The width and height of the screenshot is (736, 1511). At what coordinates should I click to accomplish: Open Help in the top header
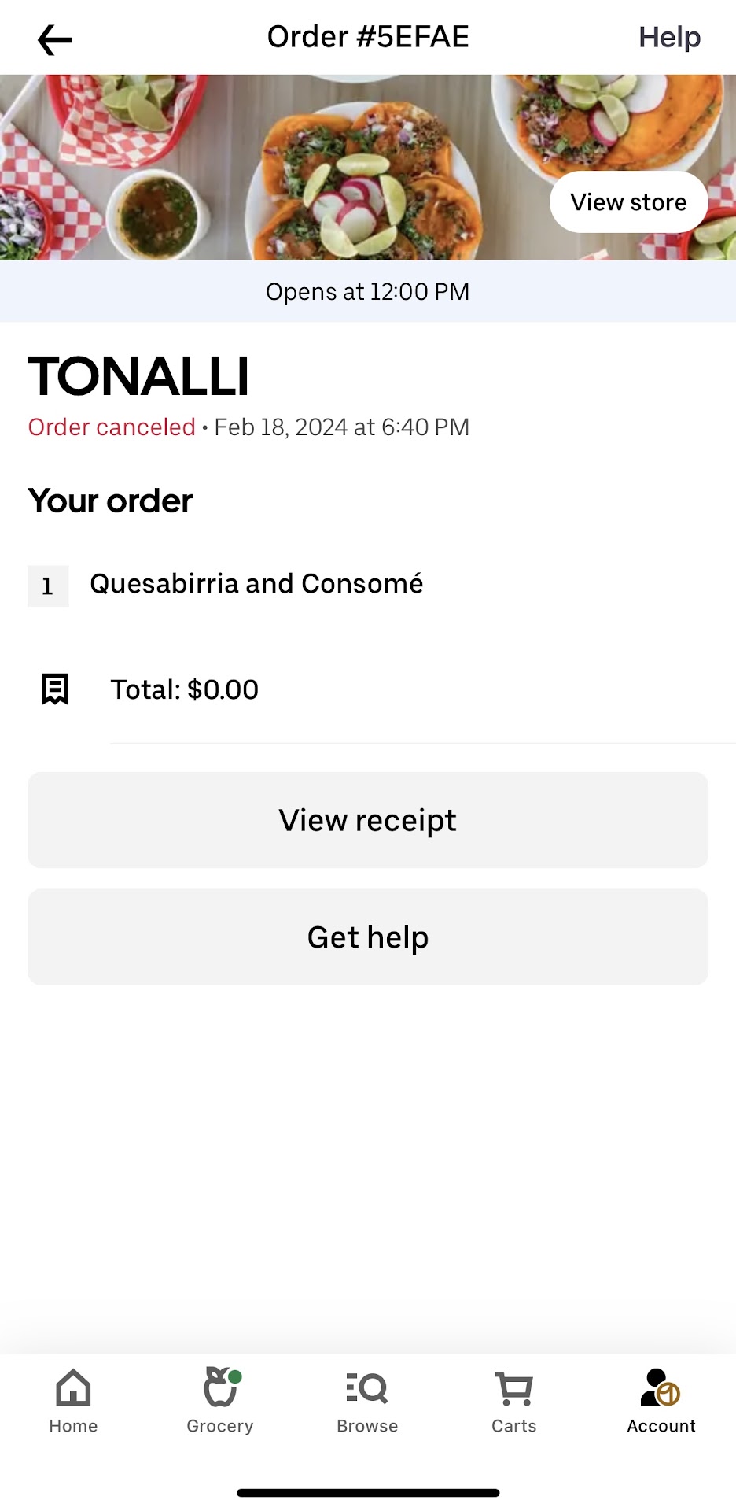669,37
